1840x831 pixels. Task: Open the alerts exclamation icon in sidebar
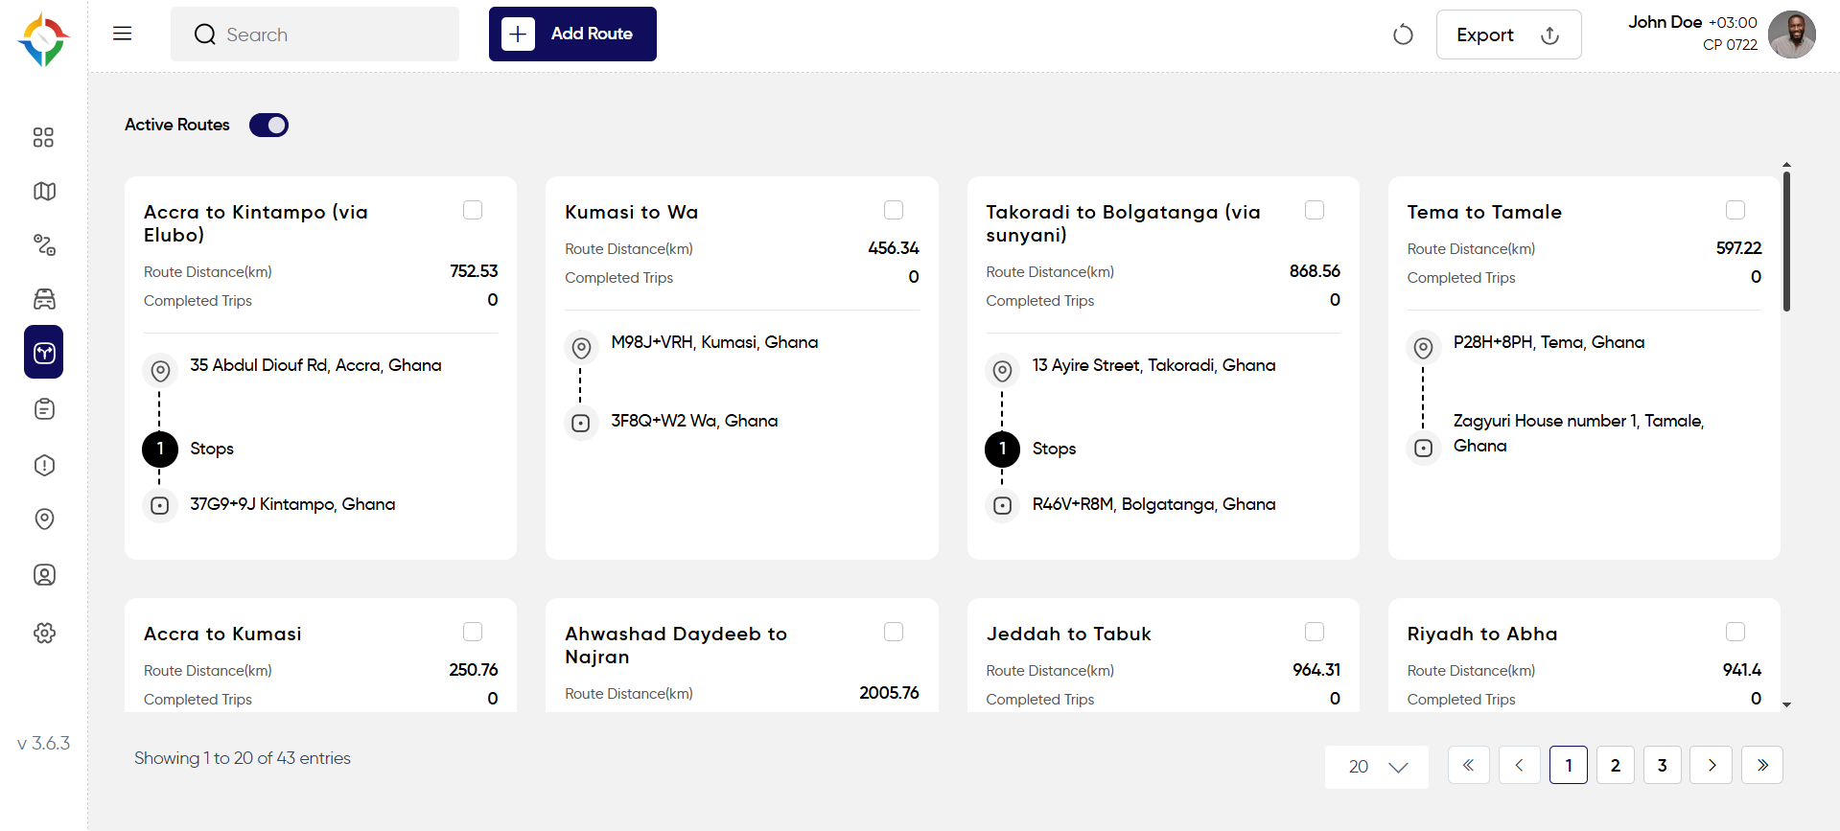click(x=44, y=465)
